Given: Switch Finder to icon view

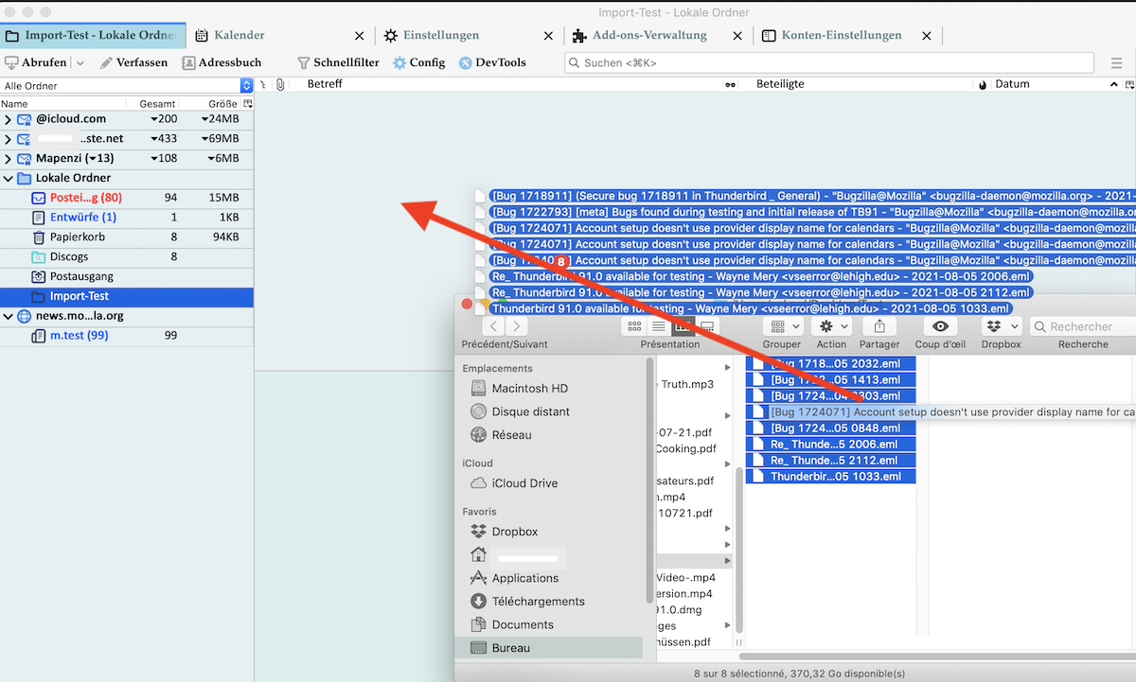Looking at the screenshot, I should tap(635, 326).
